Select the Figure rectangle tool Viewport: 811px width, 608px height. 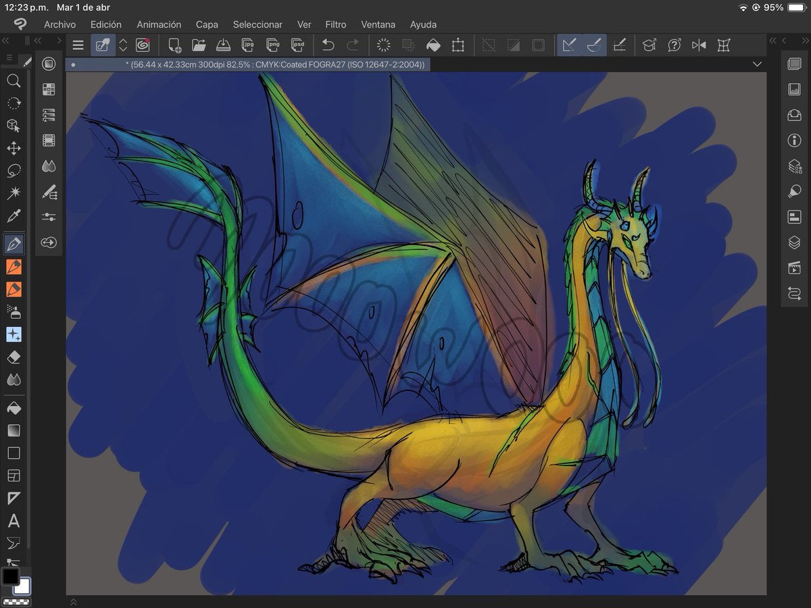(14, 453)
